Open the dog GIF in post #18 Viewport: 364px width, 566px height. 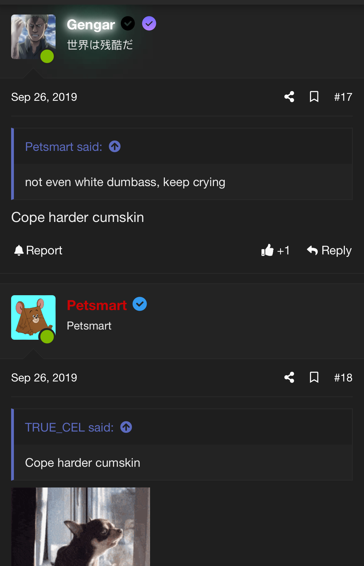tap(81, 526)
